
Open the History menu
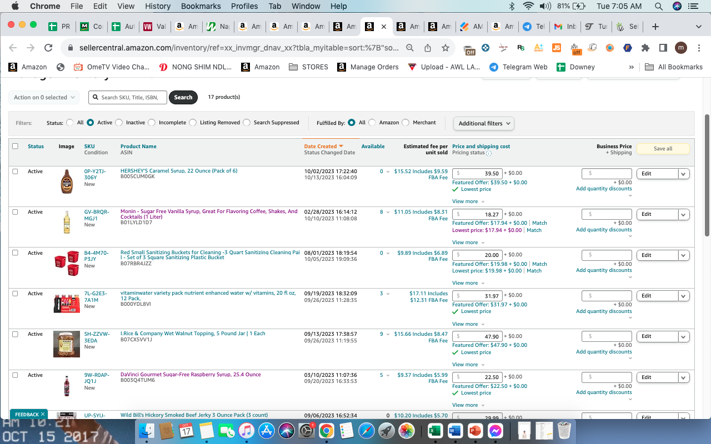tap(158, 6)
